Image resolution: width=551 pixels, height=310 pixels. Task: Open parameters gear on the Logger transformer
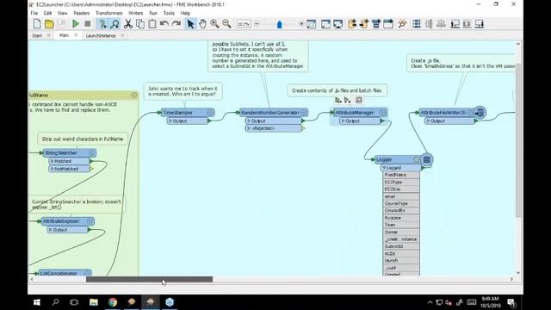tap(417, 159)
